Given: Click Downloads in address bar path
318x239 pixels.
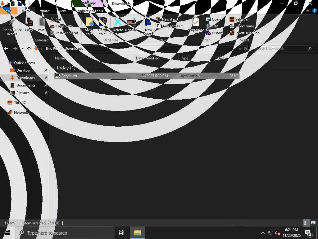Looking at the screenshot, I should click(x=74, y=48).
